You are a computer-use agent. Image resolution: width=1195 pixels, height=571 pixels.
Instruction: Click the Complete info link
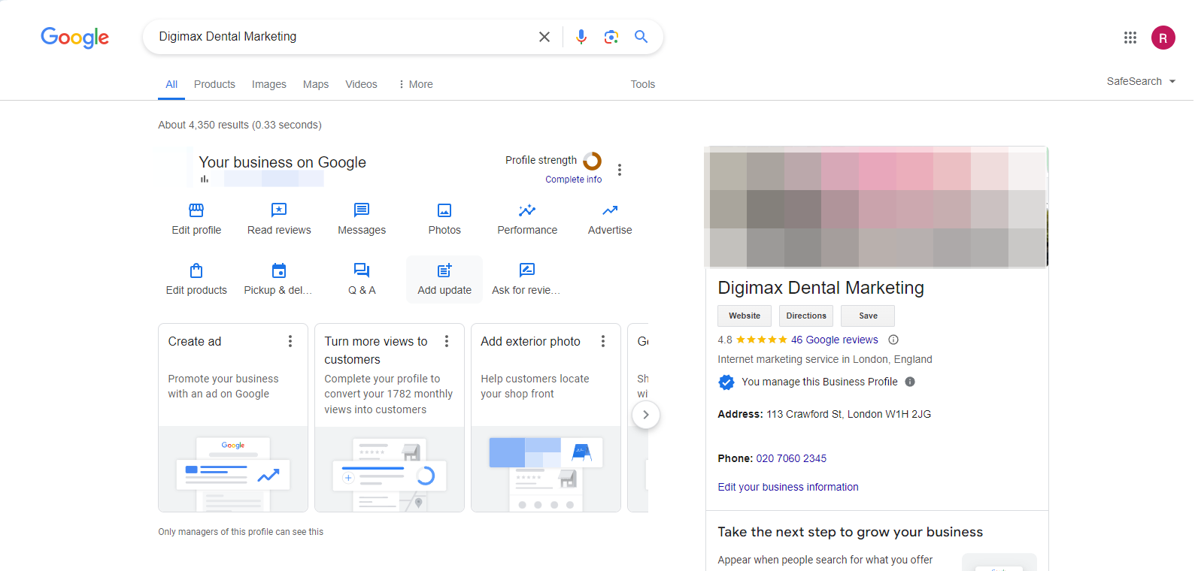[574, 180]
